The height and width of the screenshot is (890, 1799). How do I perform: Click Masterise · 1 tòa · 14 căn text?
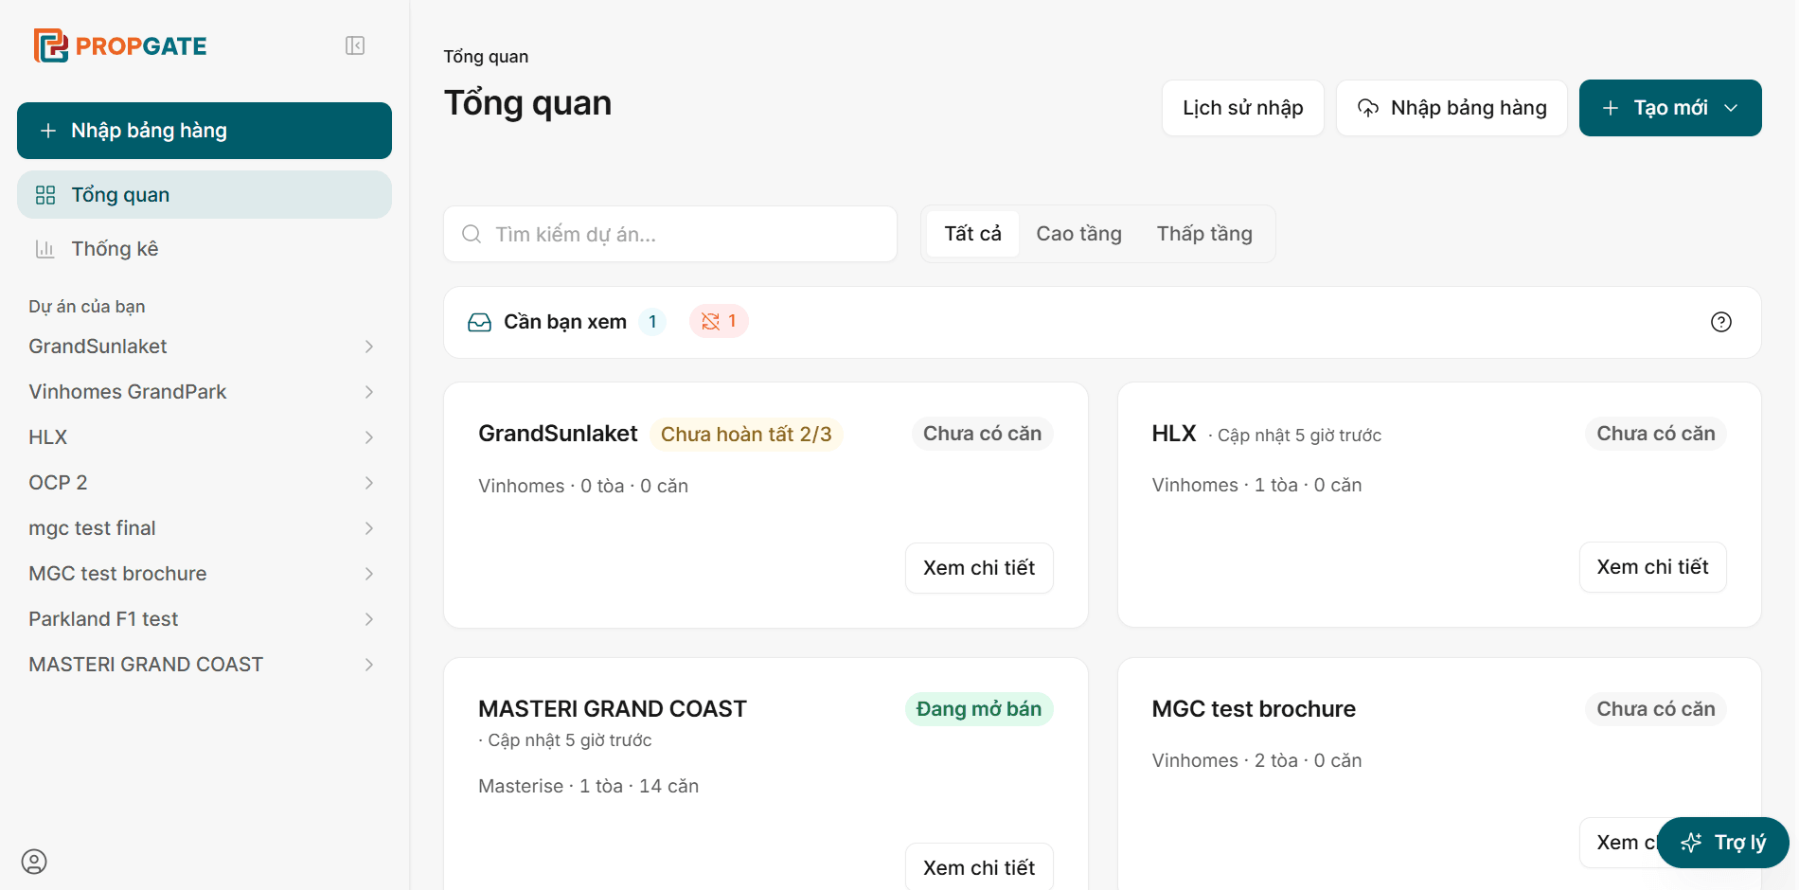pos(588,786)
